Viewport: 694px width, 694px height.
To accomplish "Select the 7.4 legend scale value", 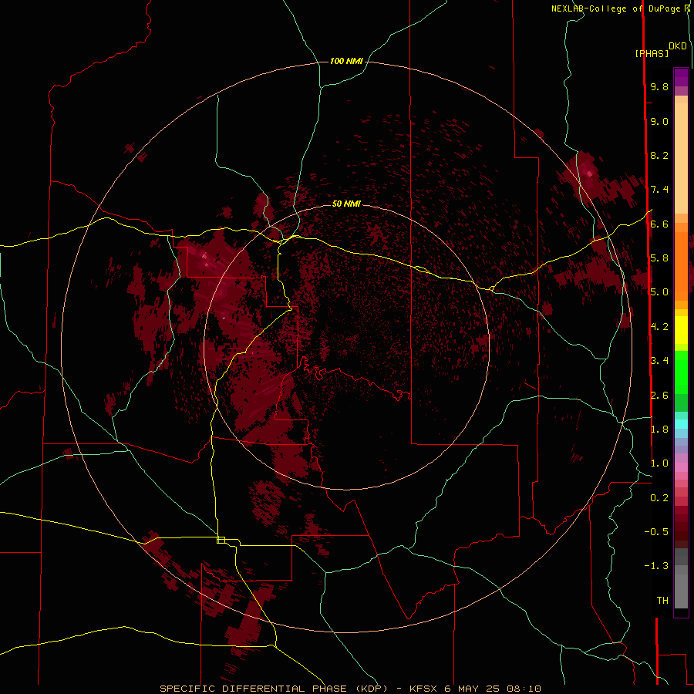I will pyautogui.click(x=659, y=190).
